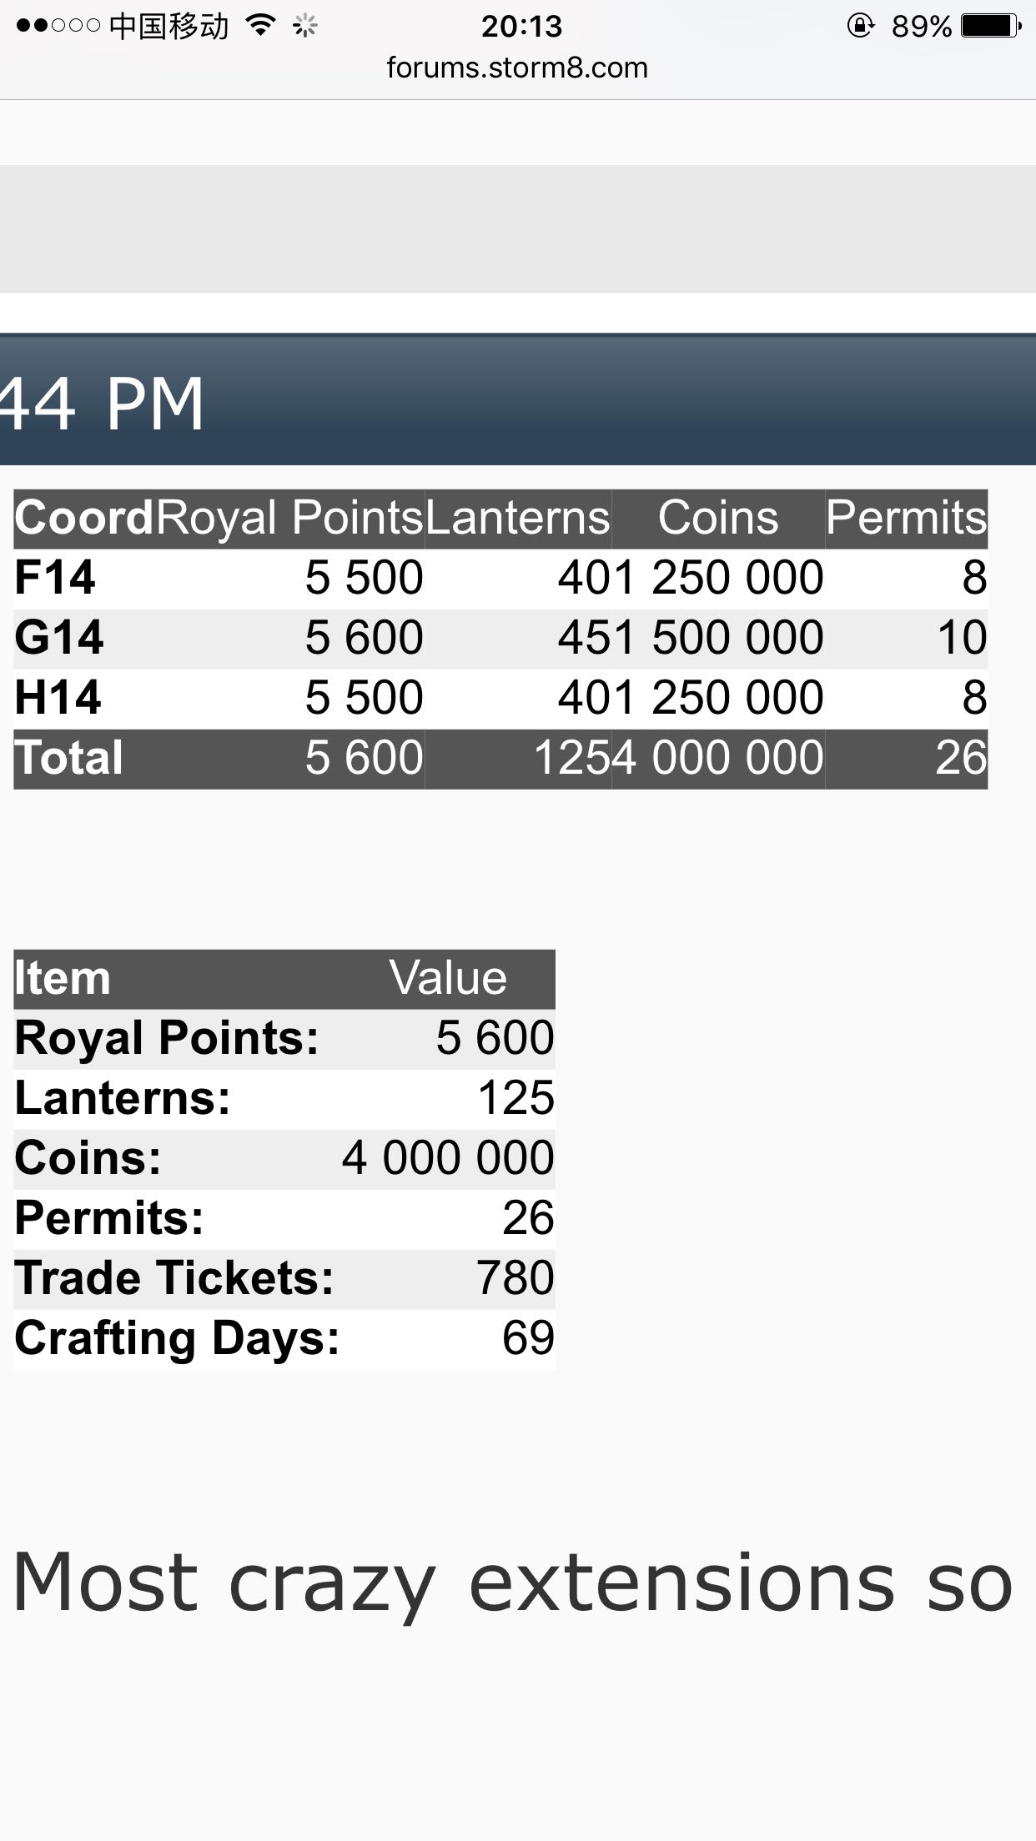Tap the loading spinner in status bar

(x=305, y=27)
